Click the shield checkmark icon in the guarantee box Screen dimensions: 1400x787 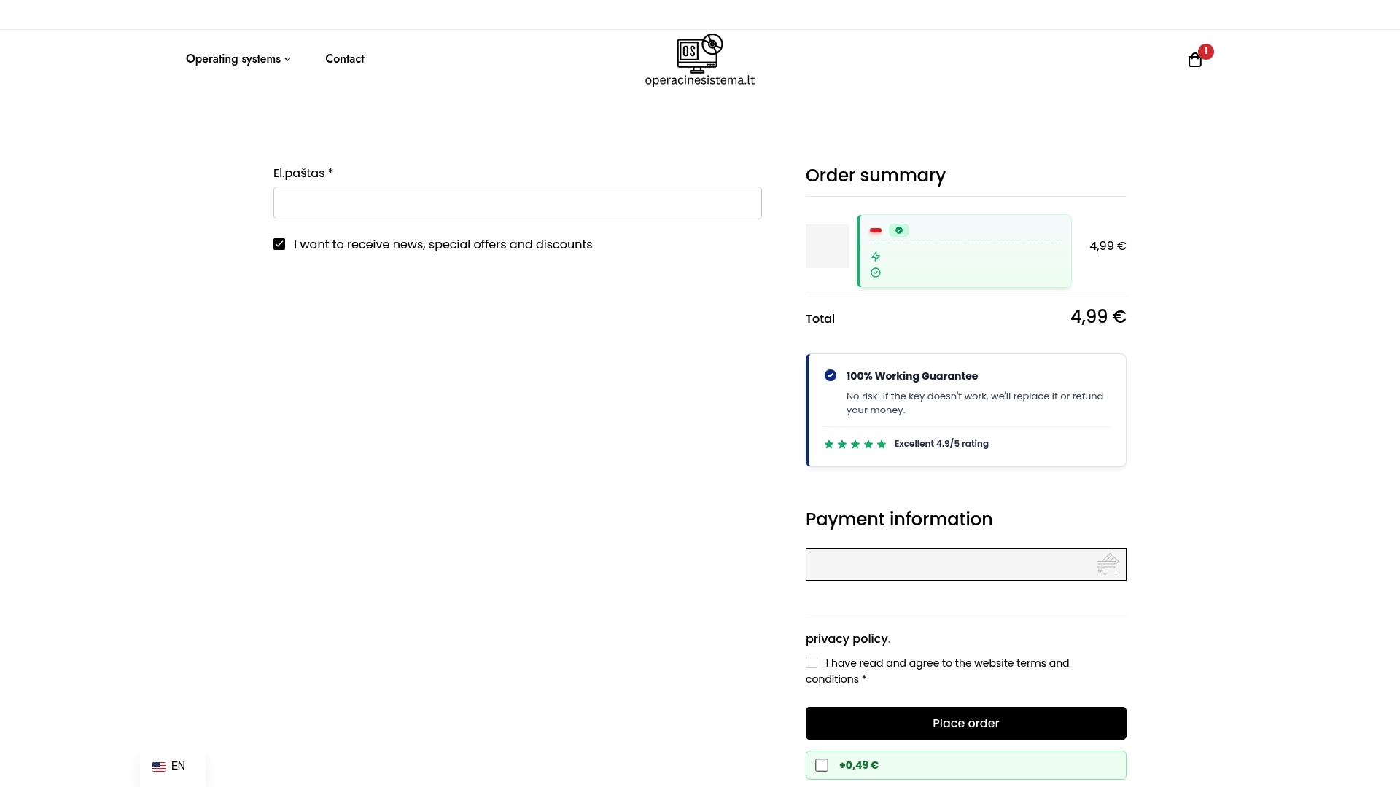tap(831, 375)
